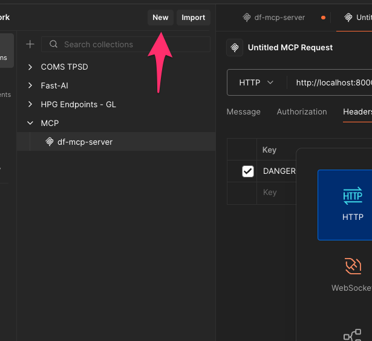Select the Fast-AI collection name
Screen dimensions: 372x341
point(54,85)
